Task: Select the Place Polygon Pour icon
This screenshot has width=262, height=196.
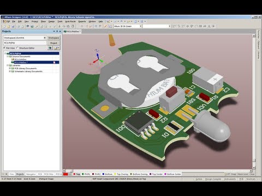Action: pos(205,26)
